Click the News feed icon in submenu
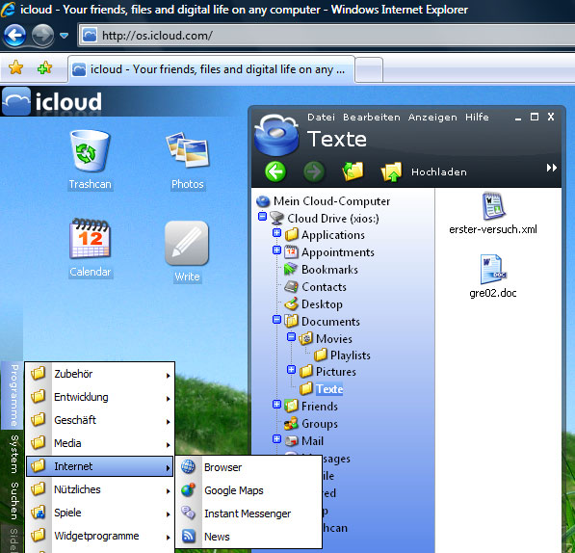The height and width of the screenshot is (553, 575). [188, 536]
